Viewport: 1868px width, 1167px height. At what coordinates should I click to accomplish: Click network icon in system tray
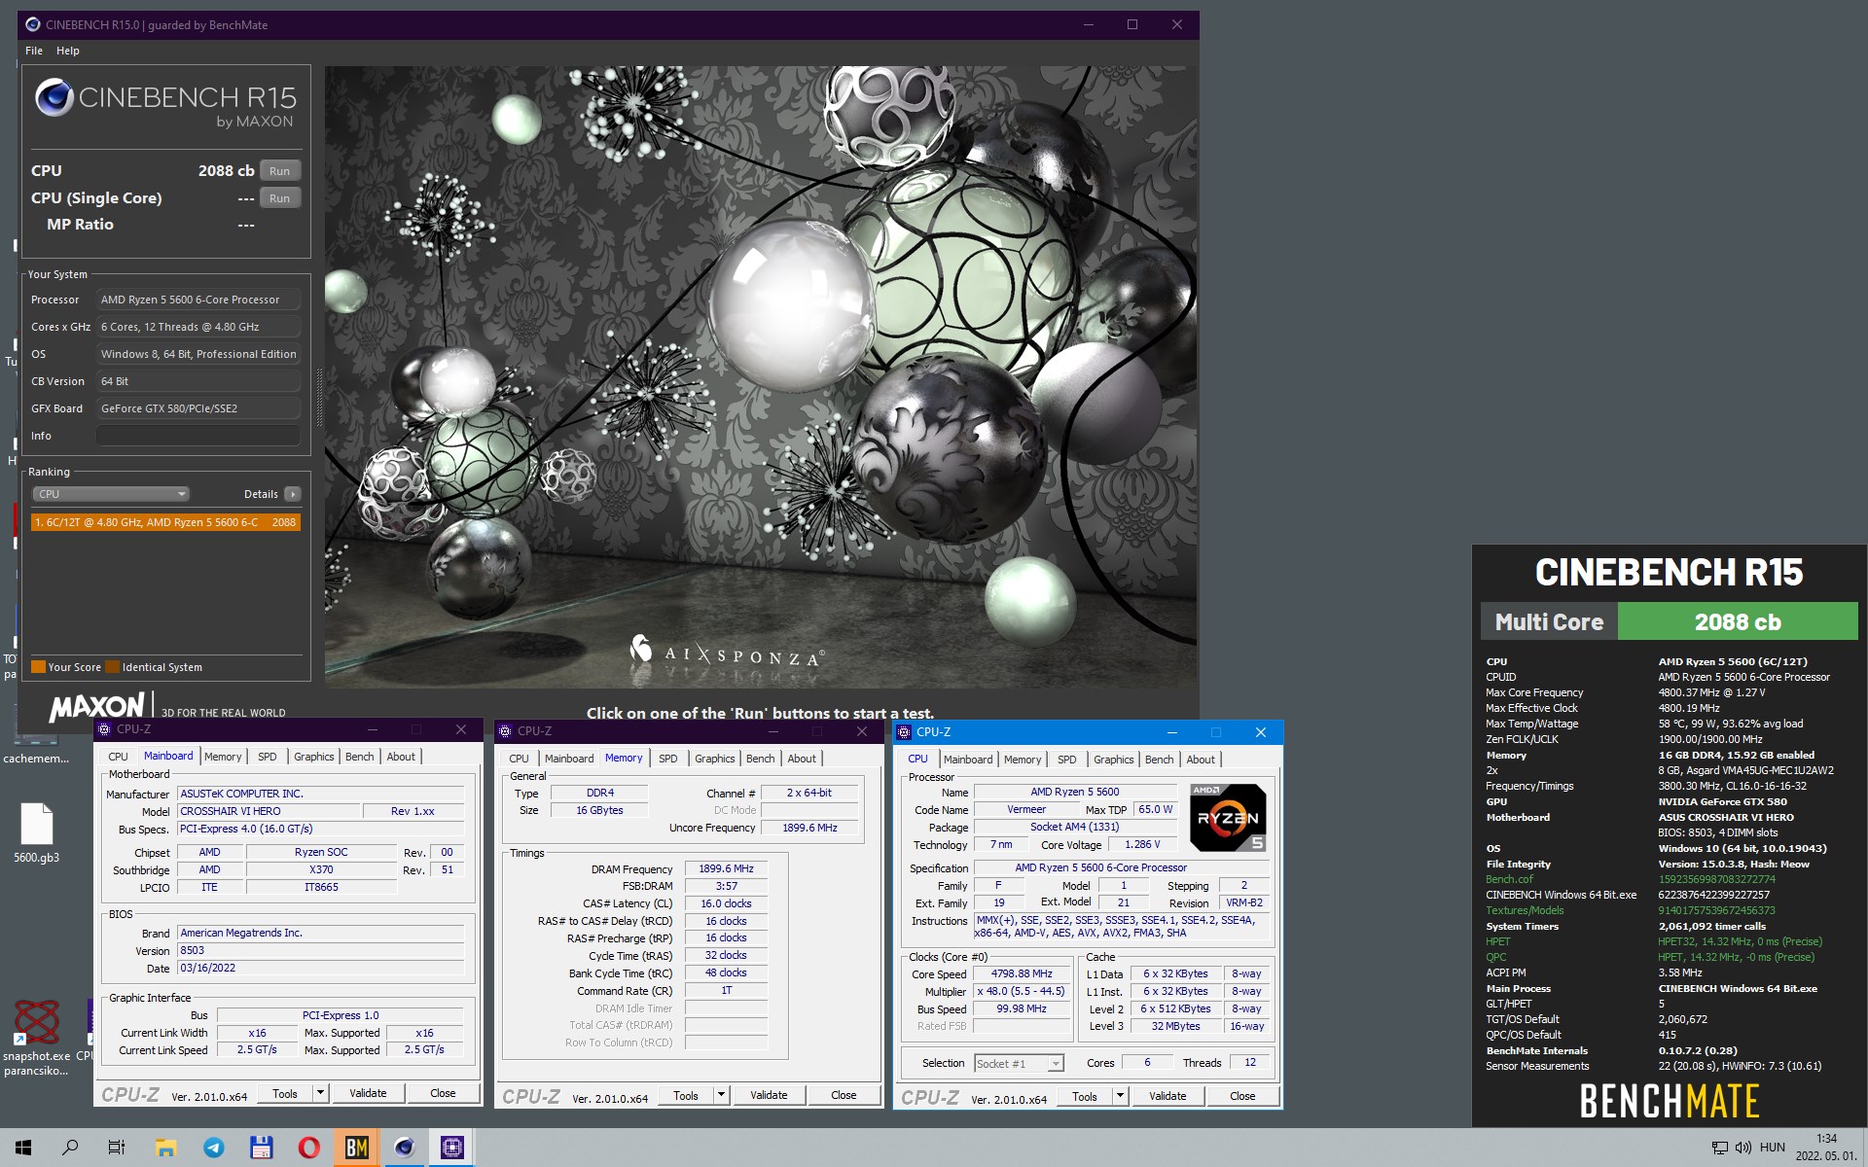1719,1148
